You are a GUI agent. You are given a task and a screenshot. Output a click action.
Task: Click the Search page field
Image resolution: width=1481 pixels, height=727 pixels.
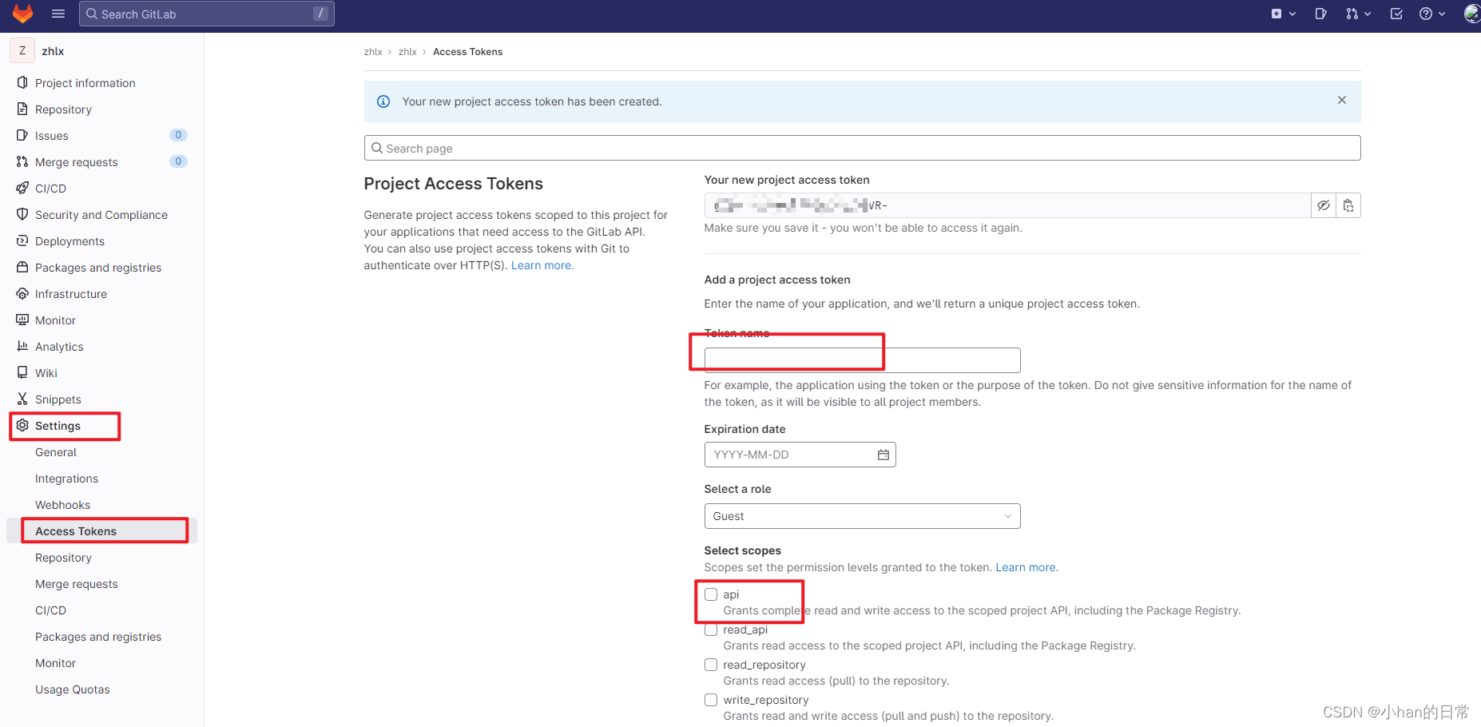tap(862, 148)
